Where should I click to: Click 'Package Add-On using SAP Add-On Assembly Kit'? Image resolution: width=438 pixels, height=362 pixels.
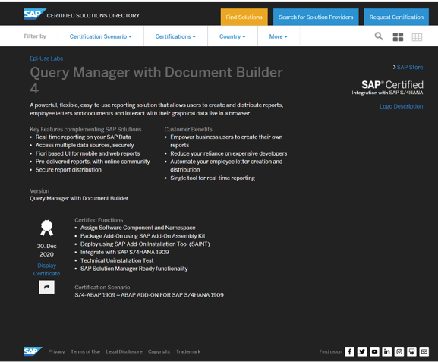(x=143, y=236)
